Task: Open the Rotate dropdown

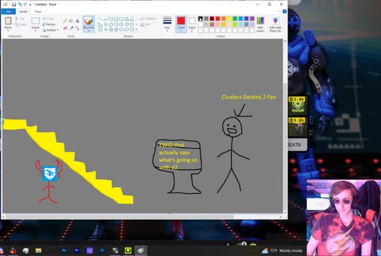Action: [50, 30]
